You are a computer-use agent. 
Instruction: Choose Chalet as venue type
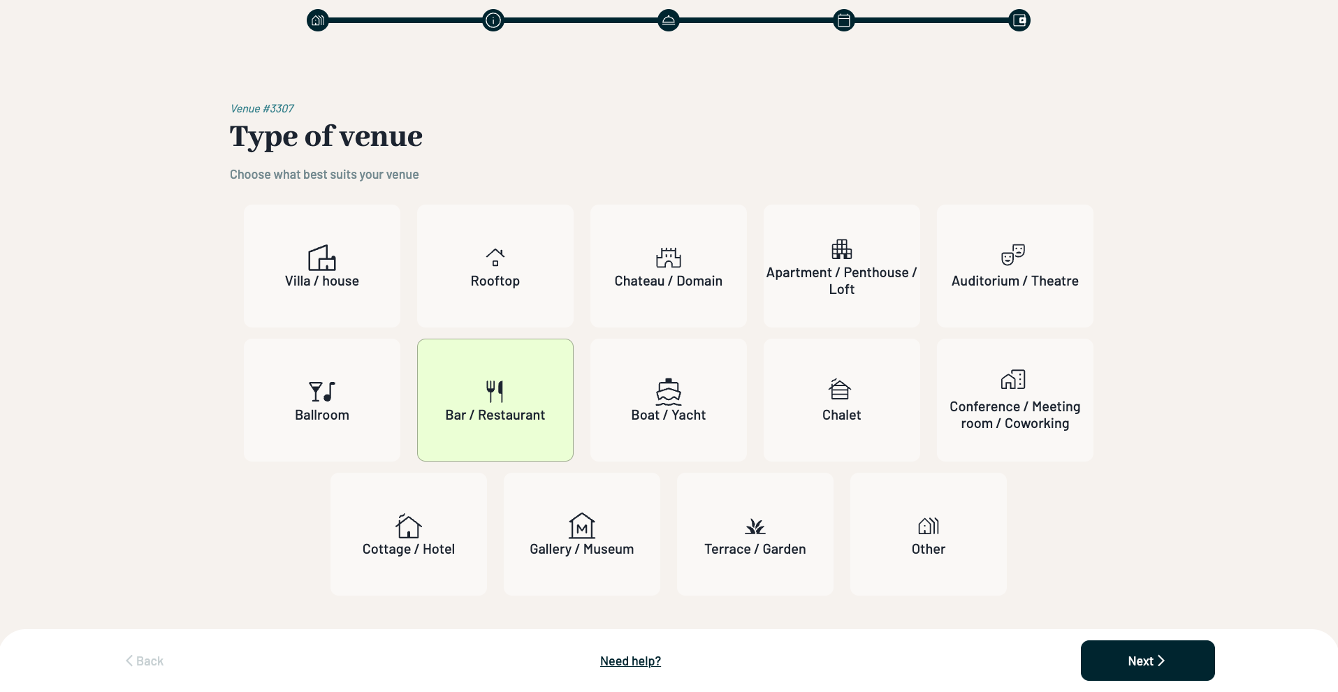tap(842, 400)
